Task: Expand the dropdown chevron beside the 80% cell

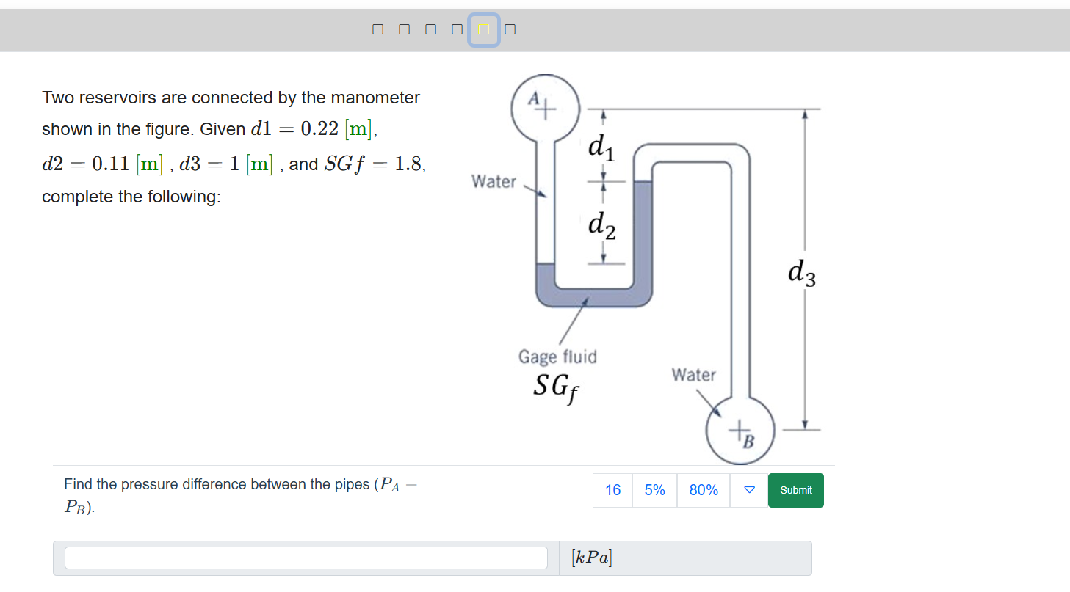Action: 747,490
